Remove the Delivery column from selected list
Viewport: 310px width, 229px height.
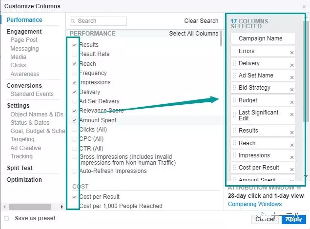[x=292, y=65]
